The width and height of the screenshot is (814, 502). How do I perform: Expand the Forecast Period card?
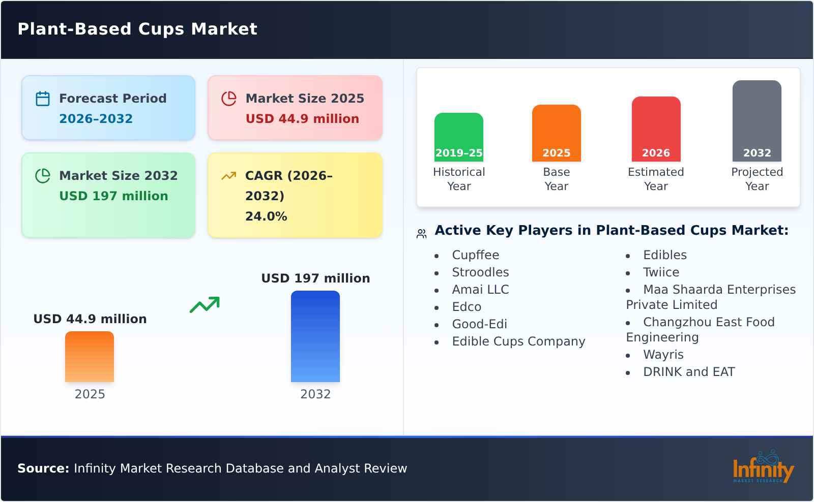pyautogui.click(x=108, y=107)
